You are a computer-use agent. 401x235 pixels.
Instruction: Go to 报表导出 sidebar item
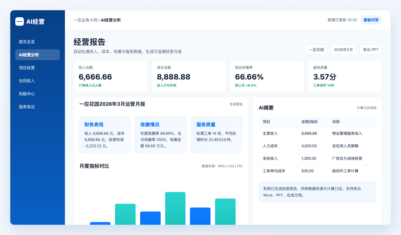pos(38,107)
